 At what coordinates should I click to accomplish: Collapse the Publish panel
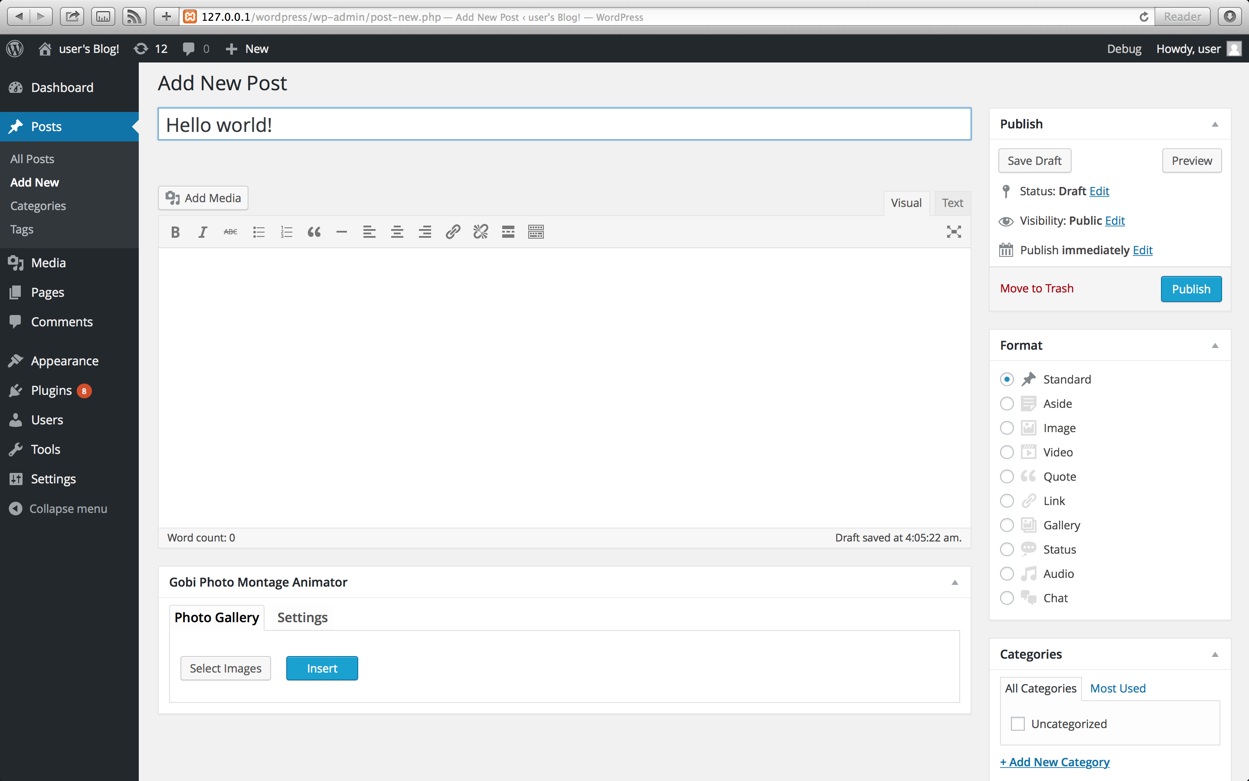[1214, 125]
